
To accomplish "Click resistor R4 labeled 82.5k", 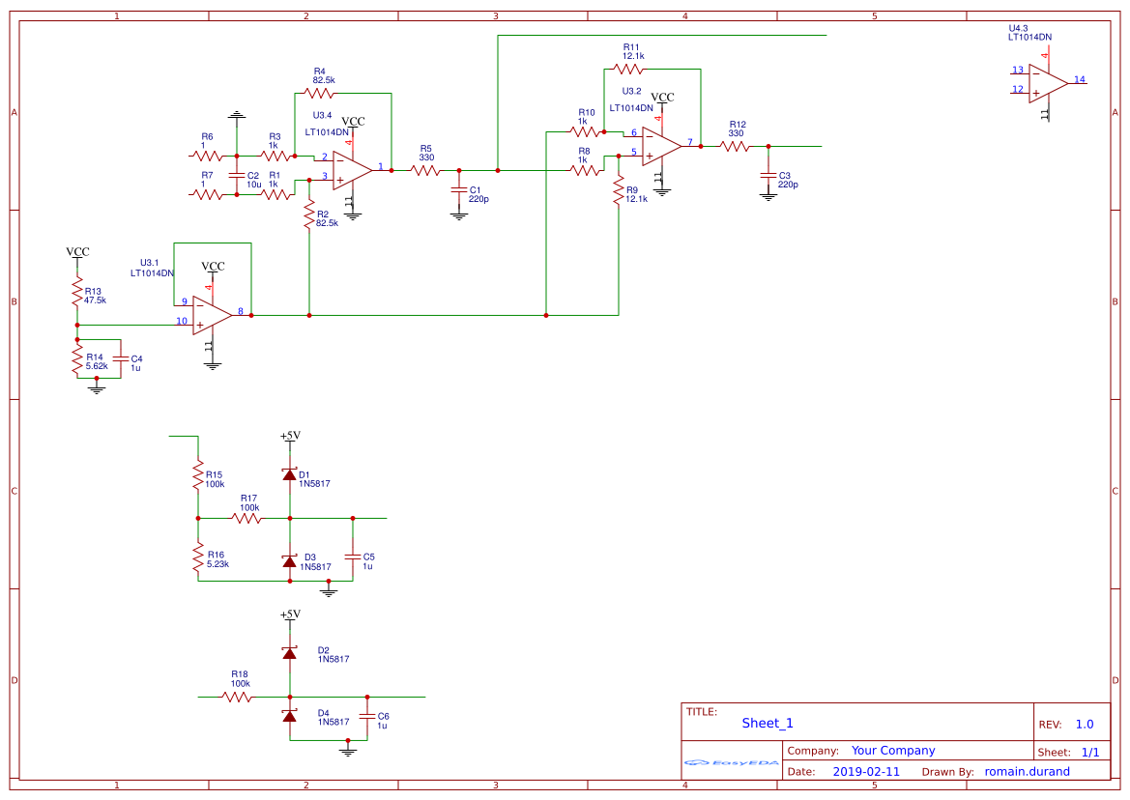I will click(x=320, y=92).
